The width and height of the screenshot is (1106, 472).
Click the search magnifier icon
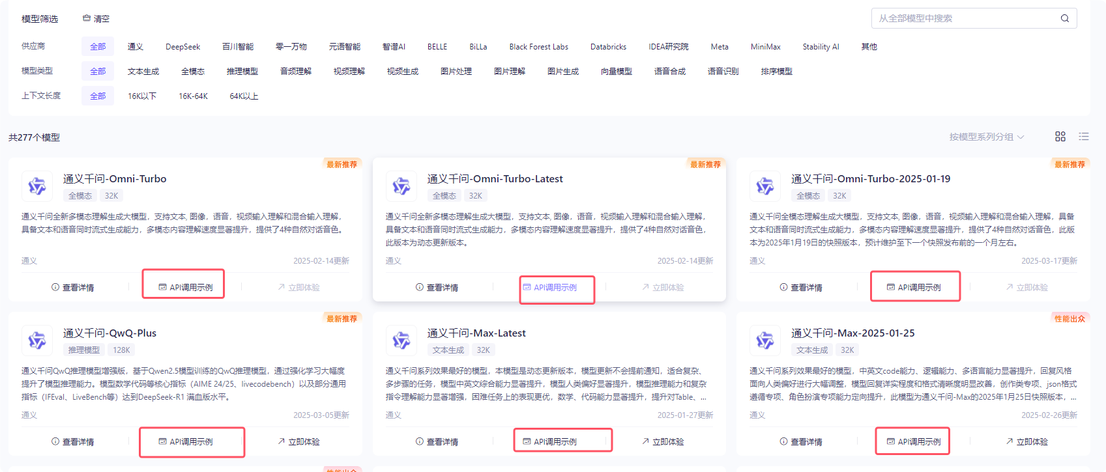(1064, 18)
